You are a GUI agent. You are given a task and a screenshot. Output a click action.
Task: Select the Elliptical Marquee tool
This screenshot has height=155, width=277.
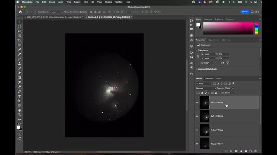pos(19,27)
